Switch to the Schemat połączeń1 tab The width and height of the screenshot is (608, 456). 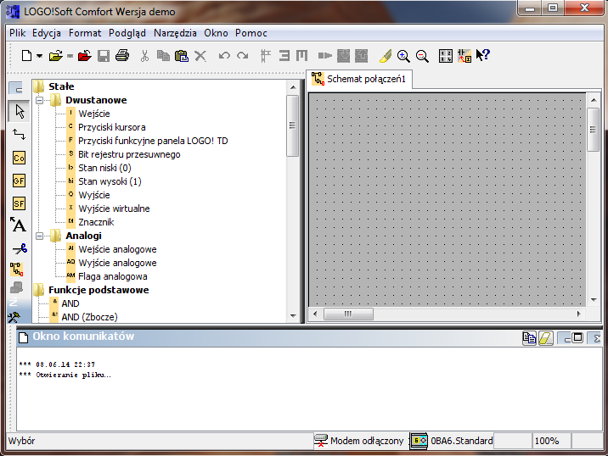click(359, 79)
